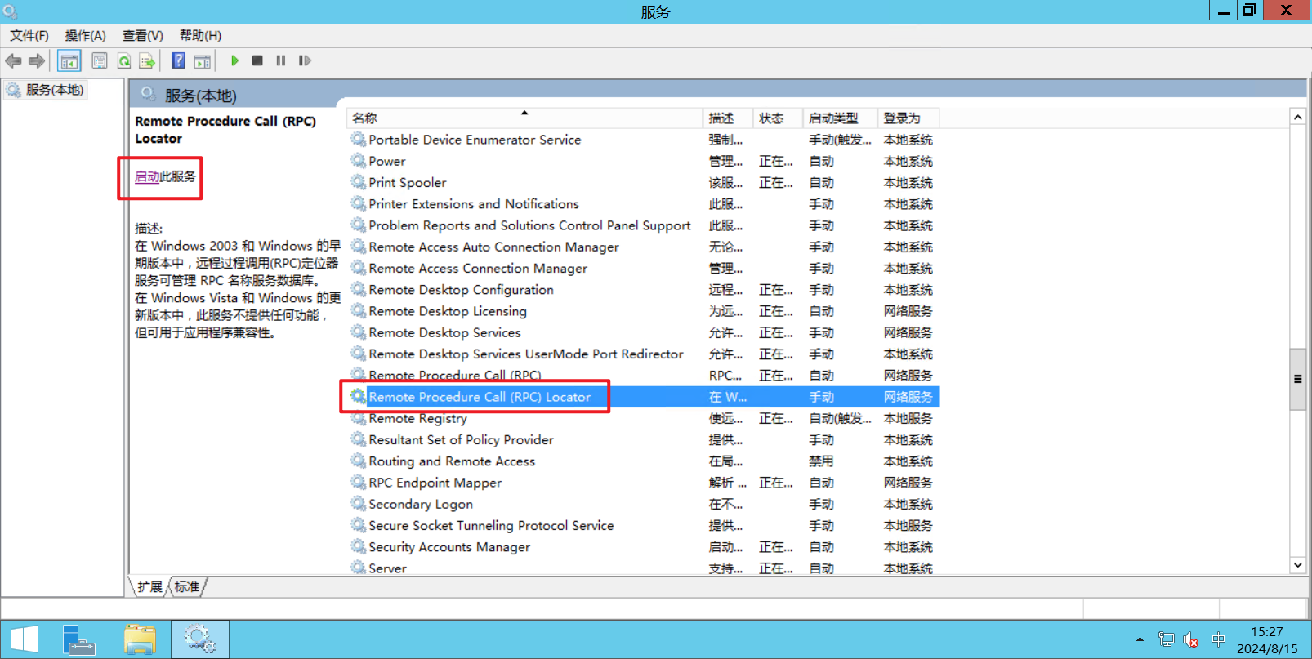Open the 查看(V) menu
This screenshot has height=659, width=1312.
(x=143, y=35)
